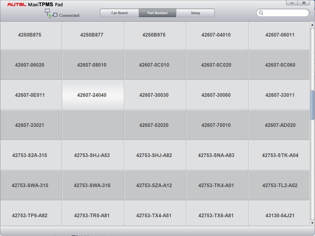The width and height of the screenshot is (315, 236).
Task: Click the search magnifier icon
Action: 261,13
